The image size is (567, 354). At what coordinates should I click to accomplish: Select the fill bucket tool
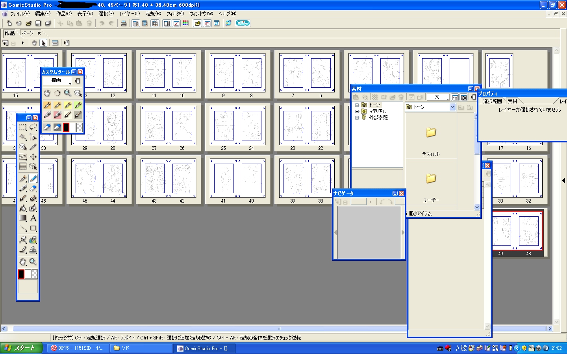23,208
